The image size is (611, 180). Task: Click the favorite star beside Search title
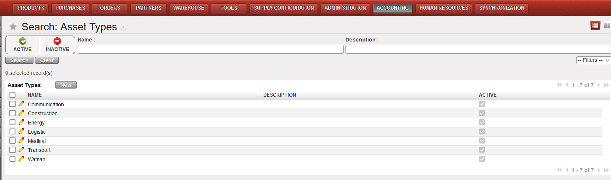(13, 27)
